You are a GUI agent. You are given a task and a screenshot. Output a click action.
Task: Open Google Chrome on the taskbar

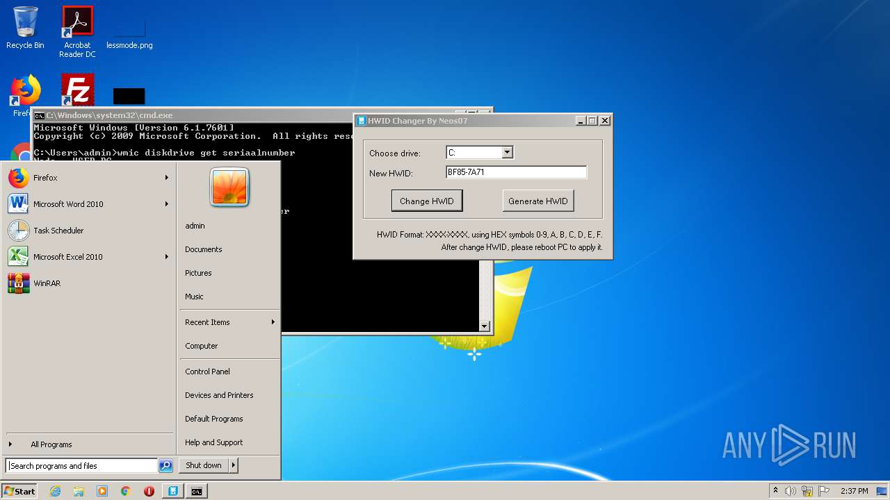pos(125,491)
